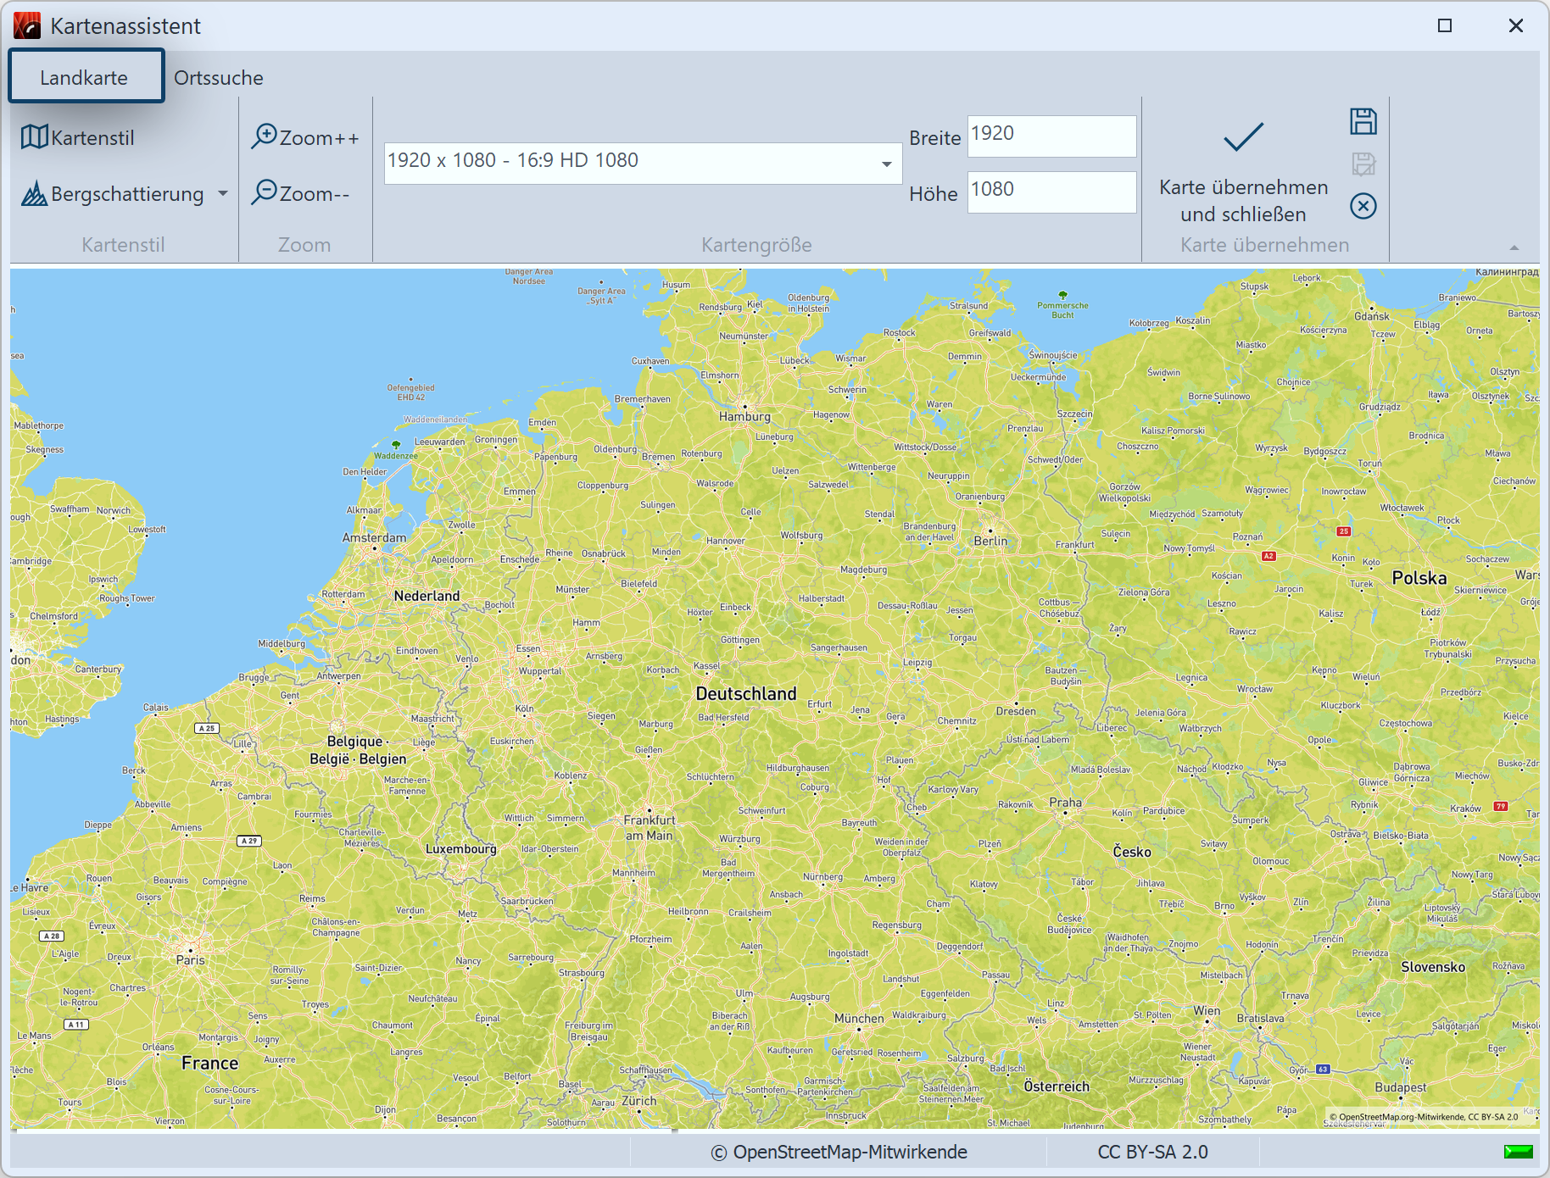Switch to the Ortssuche tab
Viewport: 1550px width, 1178px height.
(x=218, y=77)
